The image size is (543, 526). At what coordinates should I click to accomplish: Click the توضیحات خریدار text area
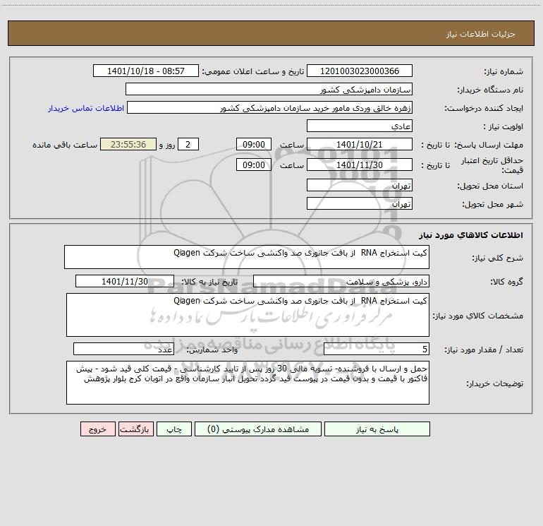(248, 383)
